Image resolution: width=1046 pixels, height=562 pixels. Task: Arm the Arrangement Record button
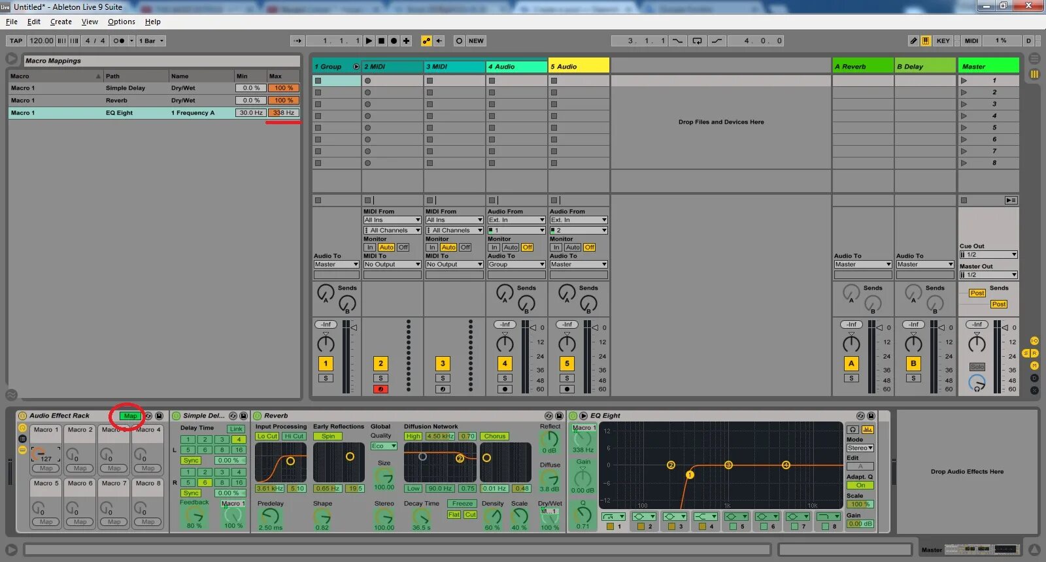point(394,41)
